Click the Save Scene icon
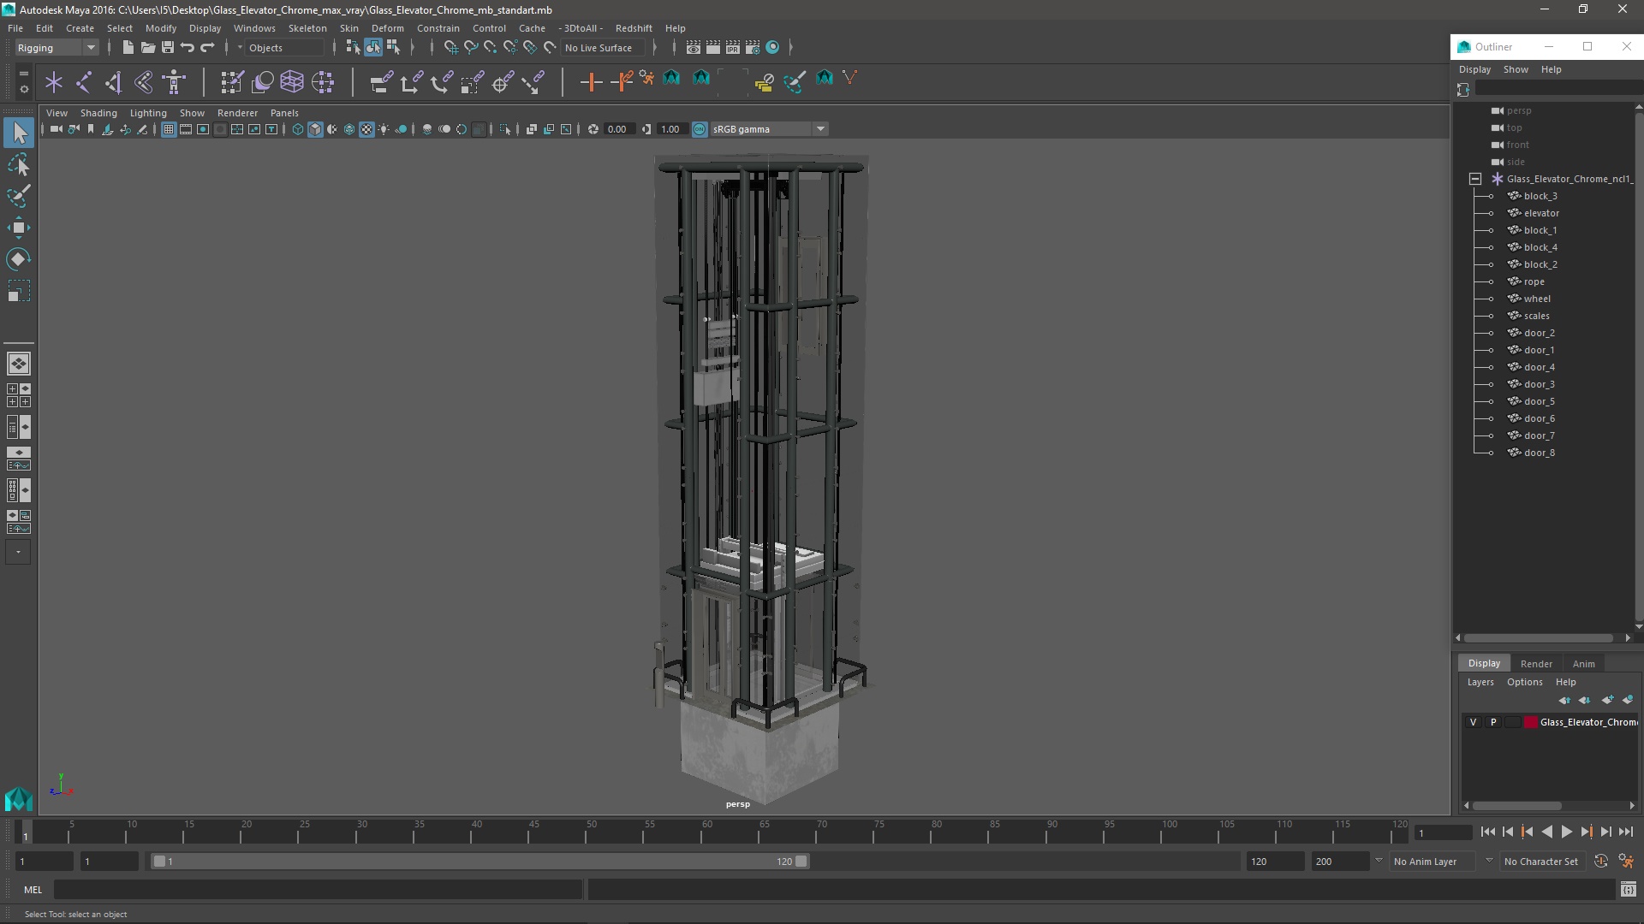 [168, 48]
